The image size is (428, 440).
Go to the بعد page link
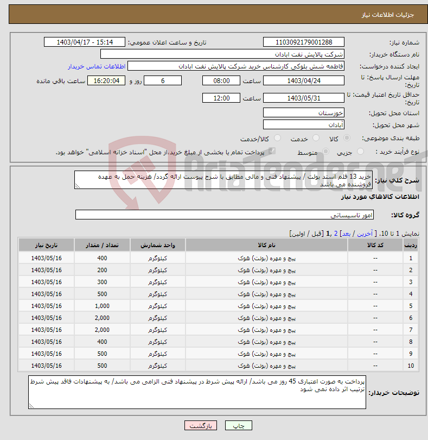[x=346, y=234]
